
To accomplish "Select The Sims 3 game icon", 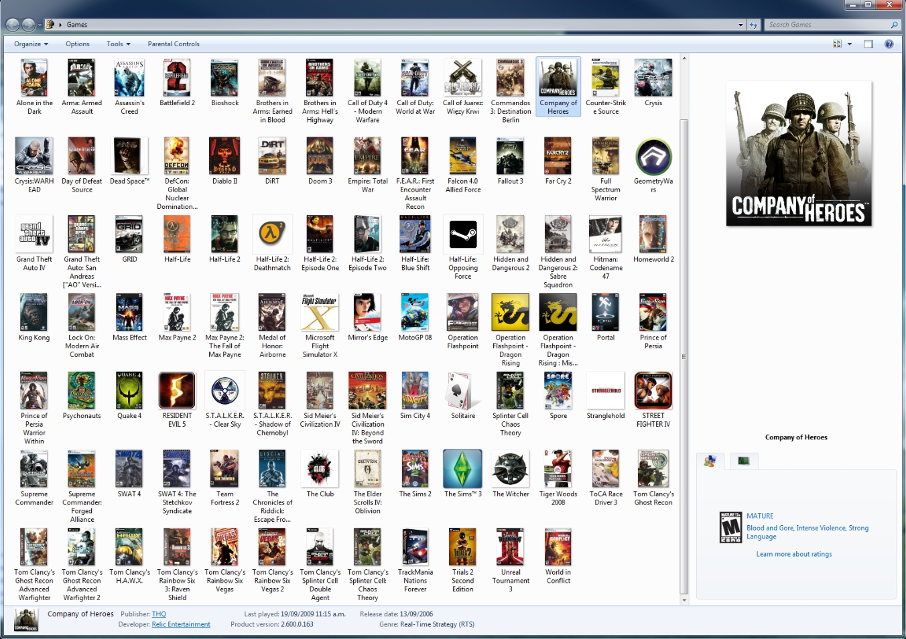I will (x=462, y=469).
